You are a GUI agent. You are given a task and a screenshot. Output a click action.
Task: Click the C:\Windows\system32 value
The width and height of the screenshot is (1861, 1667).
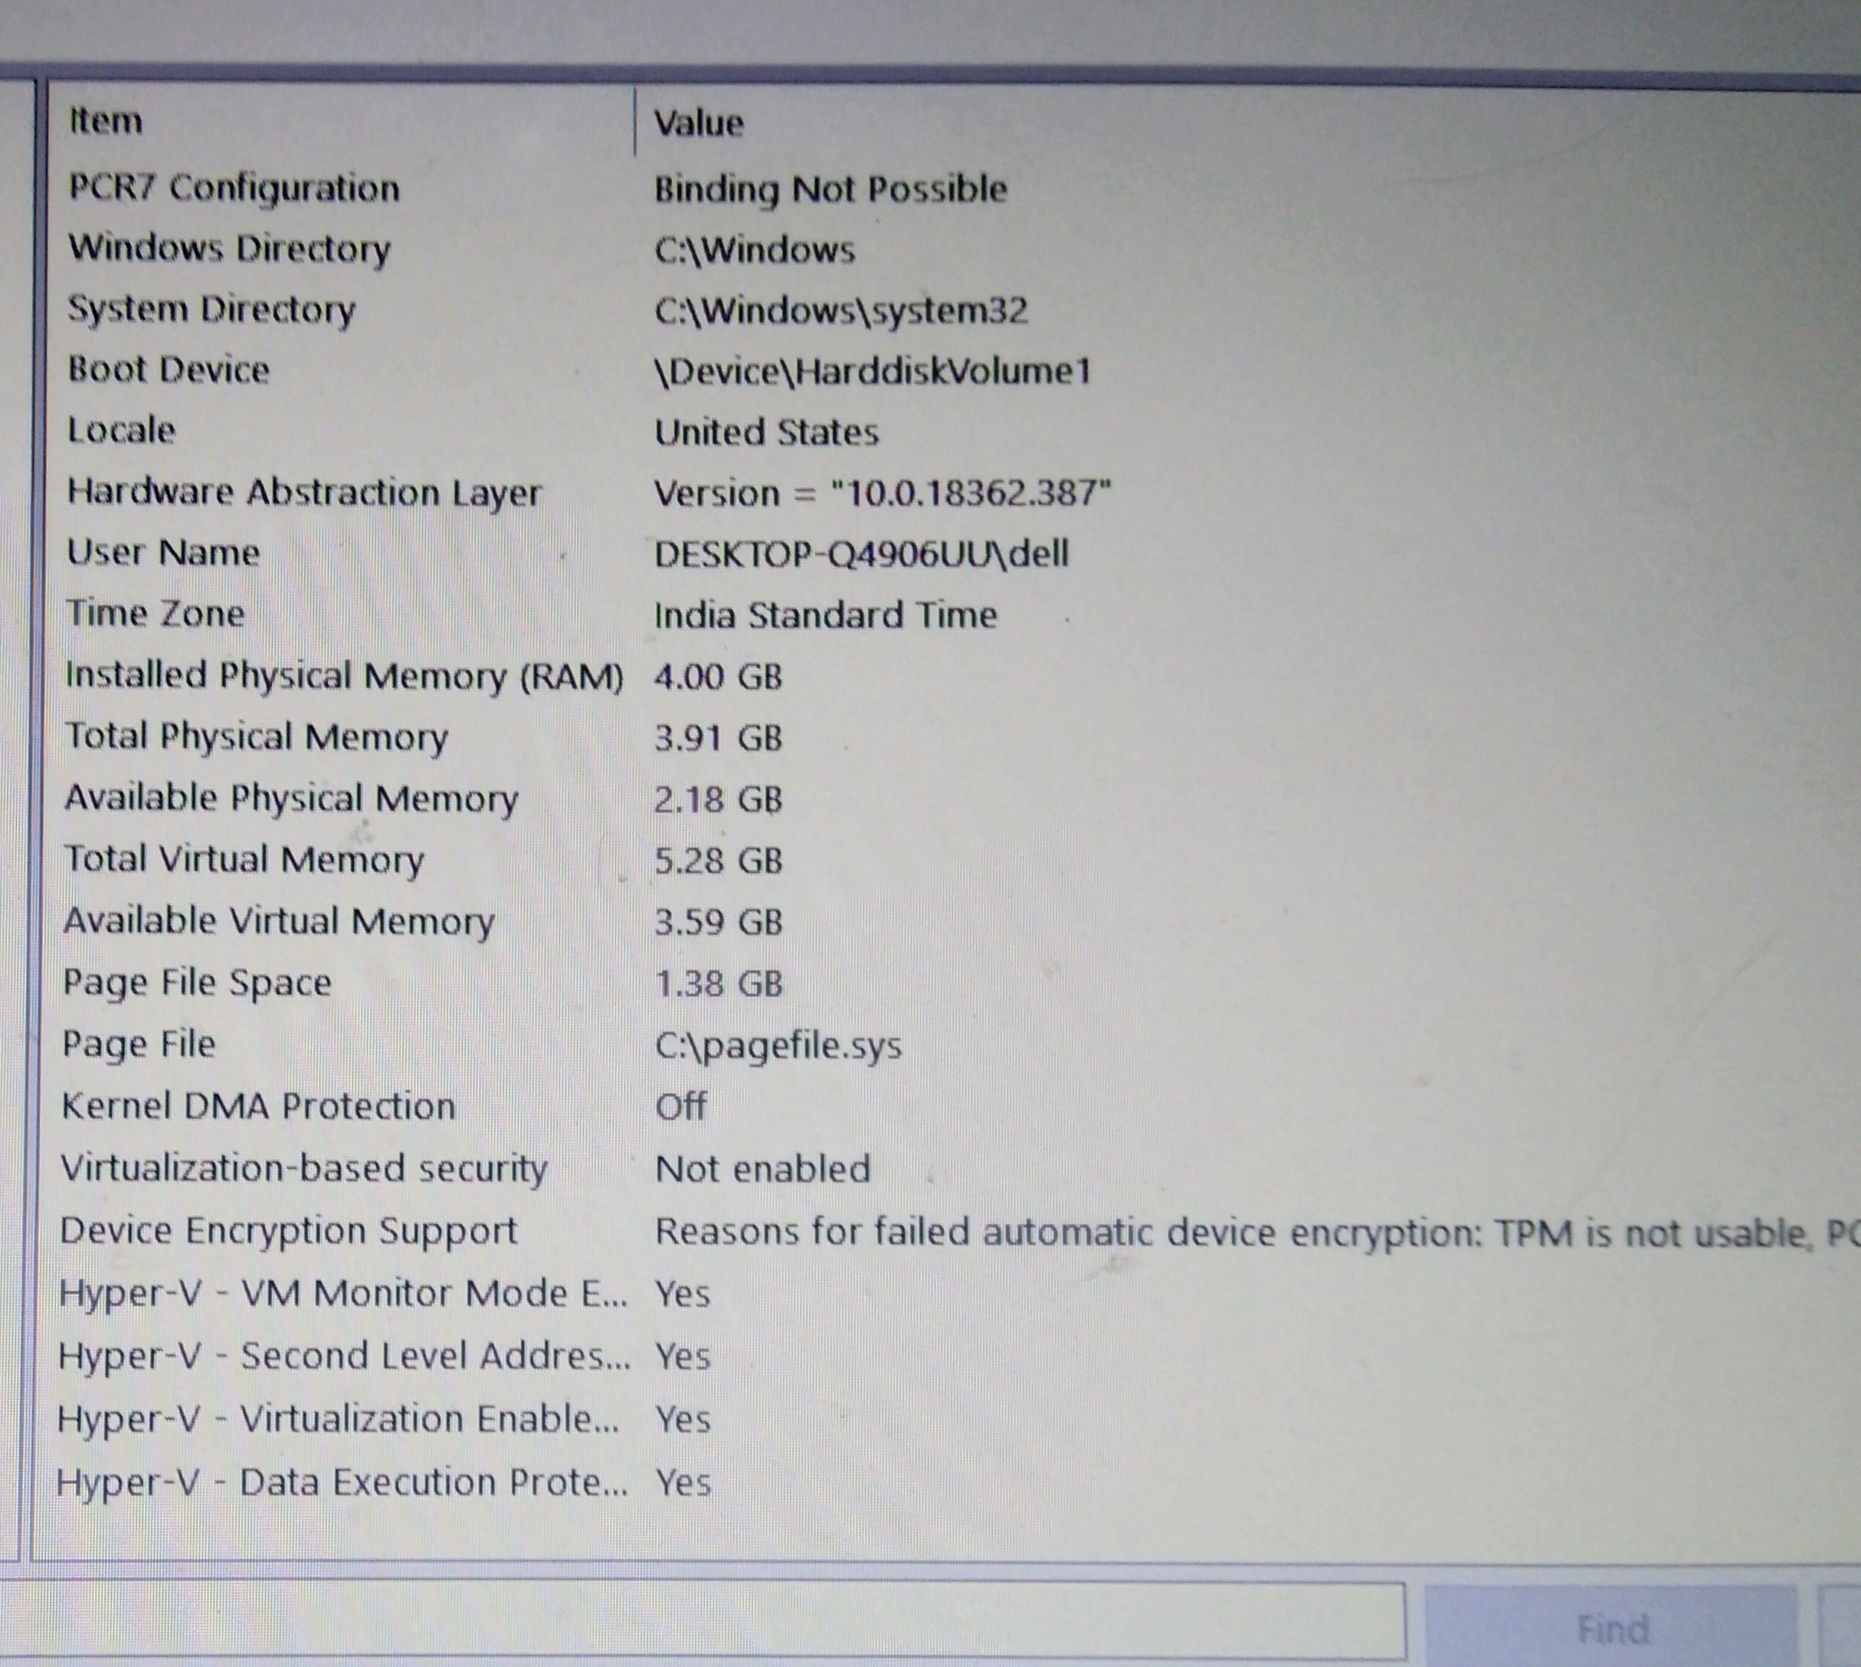pyautogui.click(x=841, y=311)
